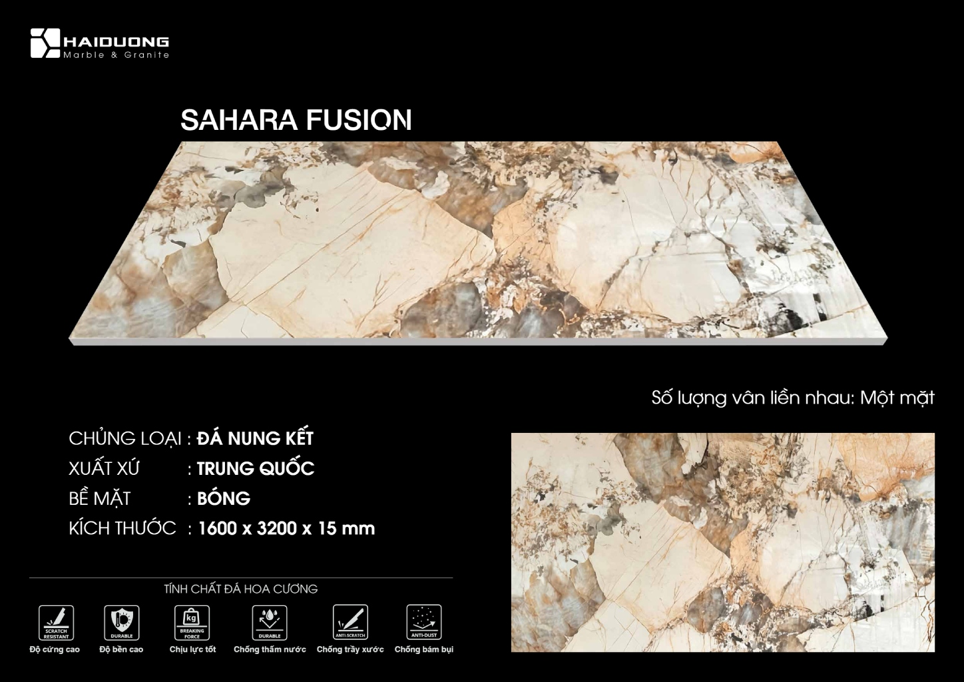Click the 1600 x 3200 x 15 mm size
Screen dimensions: 964x682
pyautogui.click(x=286, y=528)
